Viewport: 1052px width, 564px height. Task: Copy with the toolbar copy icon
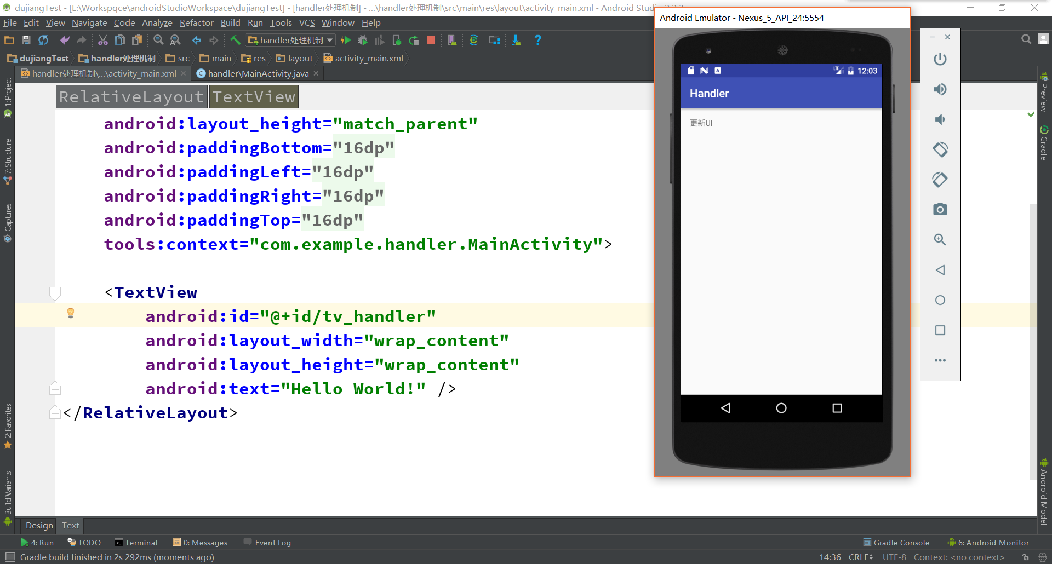point(119,40)
